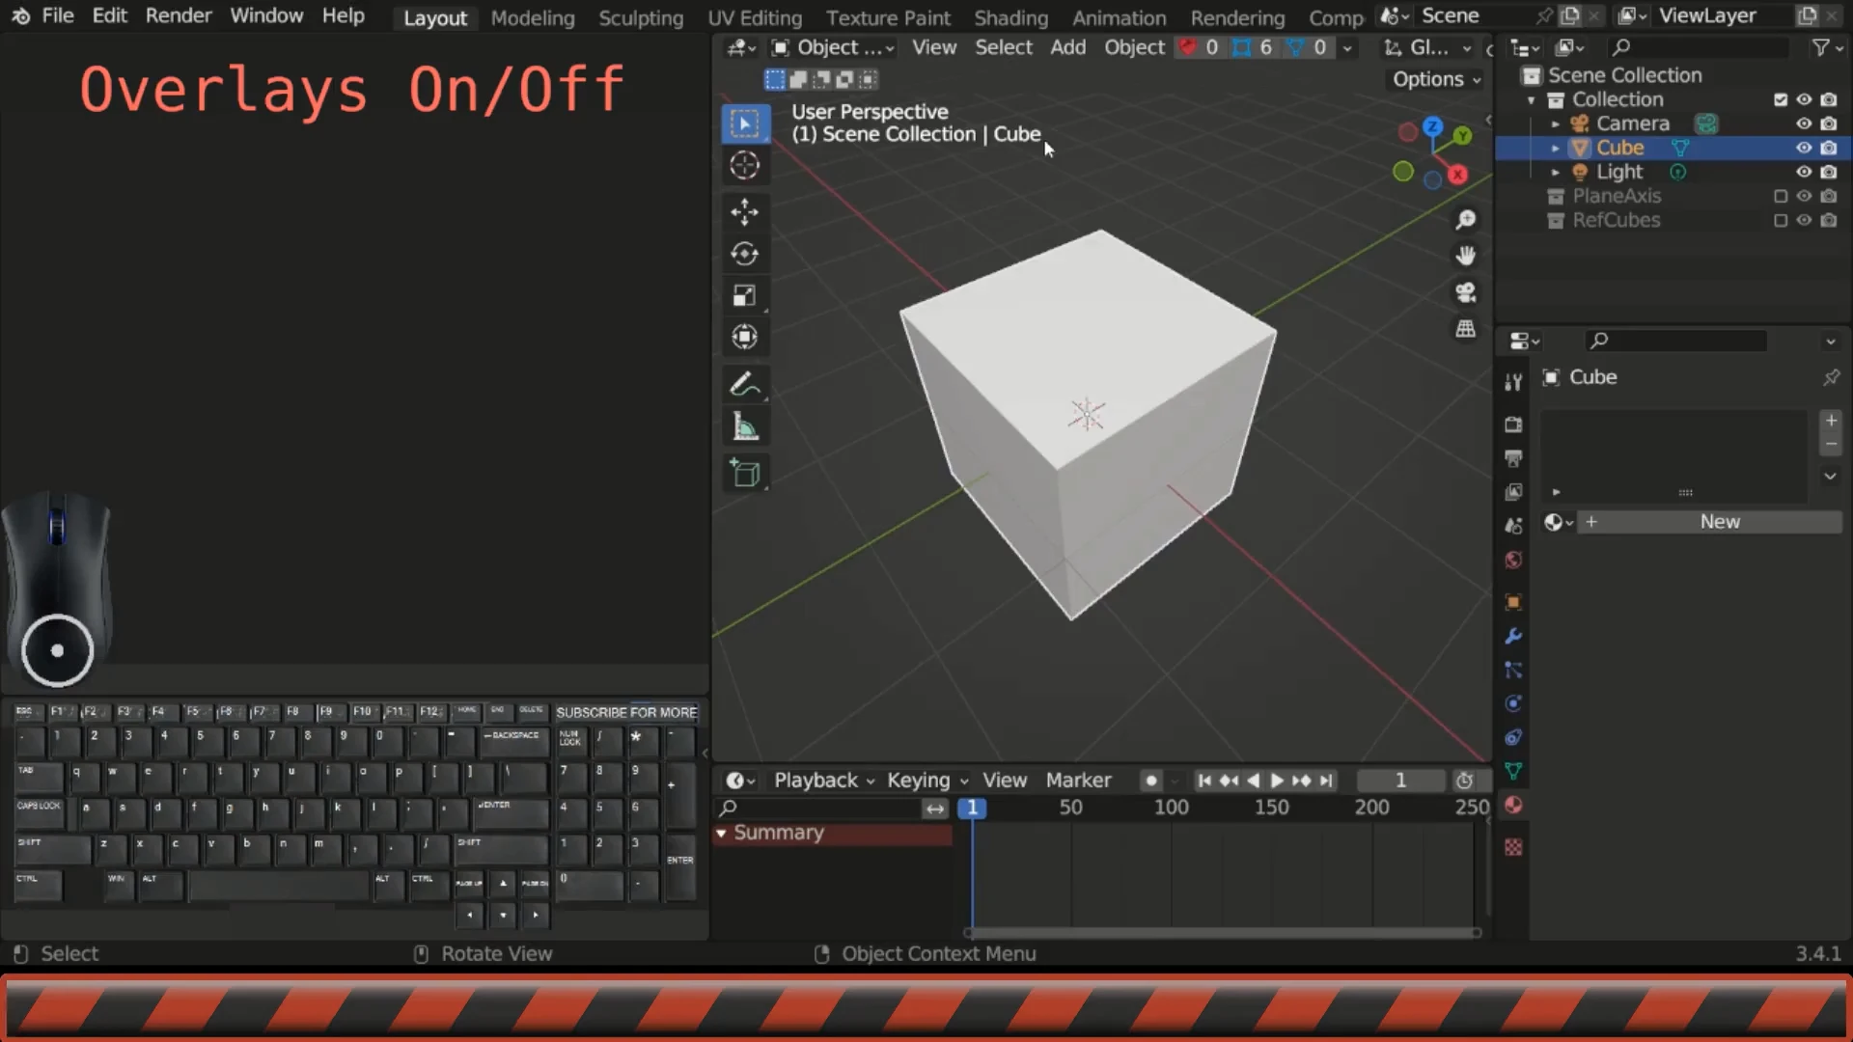Image resolution: width=1853 pixels, height=1042 pixels.
Task: Select the Scale tool
Action: pyautogui.click(x=745, y=295)
